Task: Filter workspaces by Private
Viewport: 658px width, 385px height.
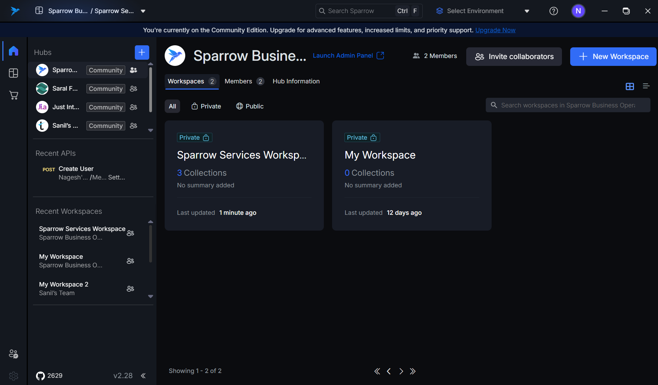Action: tap(206, 106)
